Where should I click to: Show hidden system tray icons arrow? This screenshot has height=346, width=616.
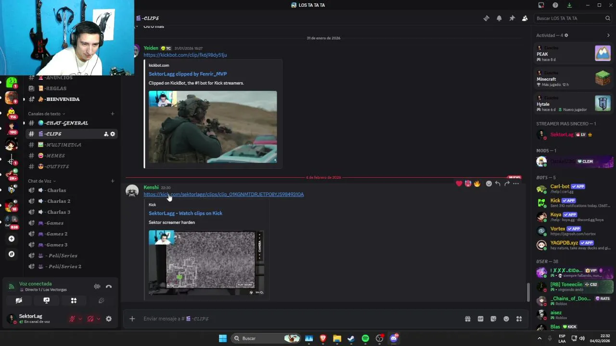coord(540,338)
